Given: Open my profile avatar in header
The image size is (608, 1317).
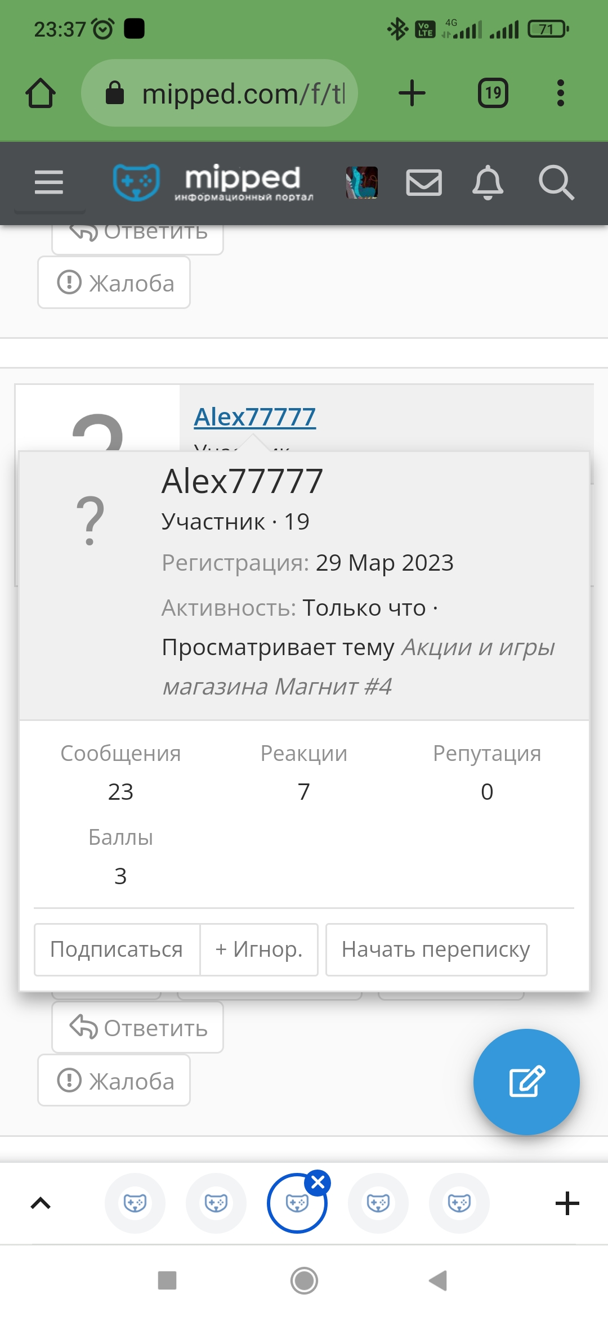Looking at the screenshot, I should point(361,182).
